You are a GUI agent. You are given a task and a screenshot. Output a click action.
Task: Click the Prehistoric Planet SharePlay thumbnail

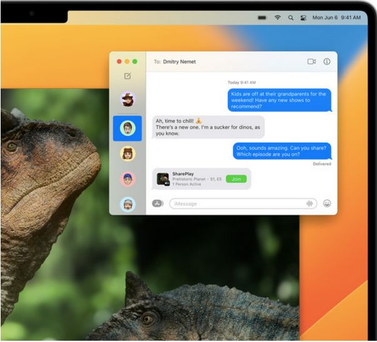click(163, 179)
